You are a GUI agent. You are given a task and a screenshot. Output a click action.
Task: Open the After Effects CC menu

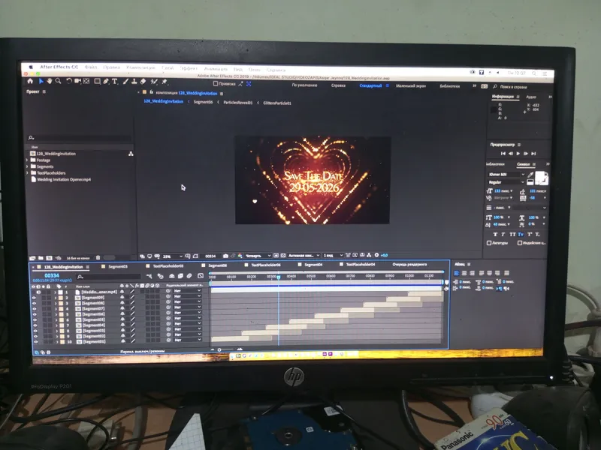click(59, 67)
